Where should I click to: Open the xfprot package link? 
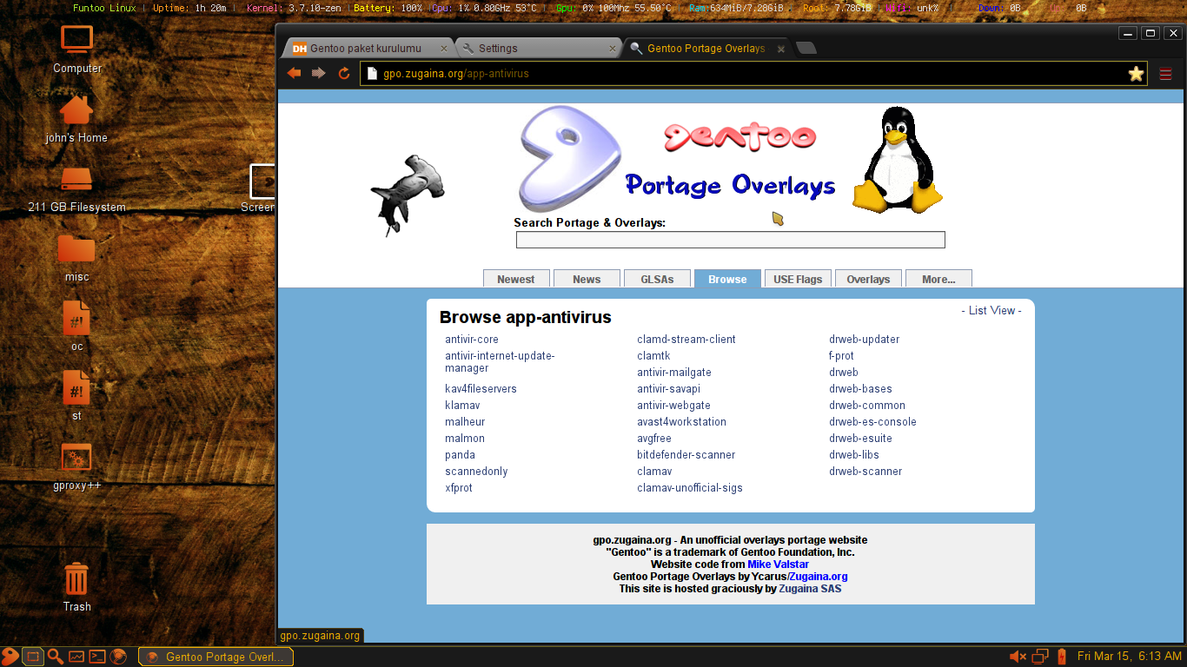459,488
